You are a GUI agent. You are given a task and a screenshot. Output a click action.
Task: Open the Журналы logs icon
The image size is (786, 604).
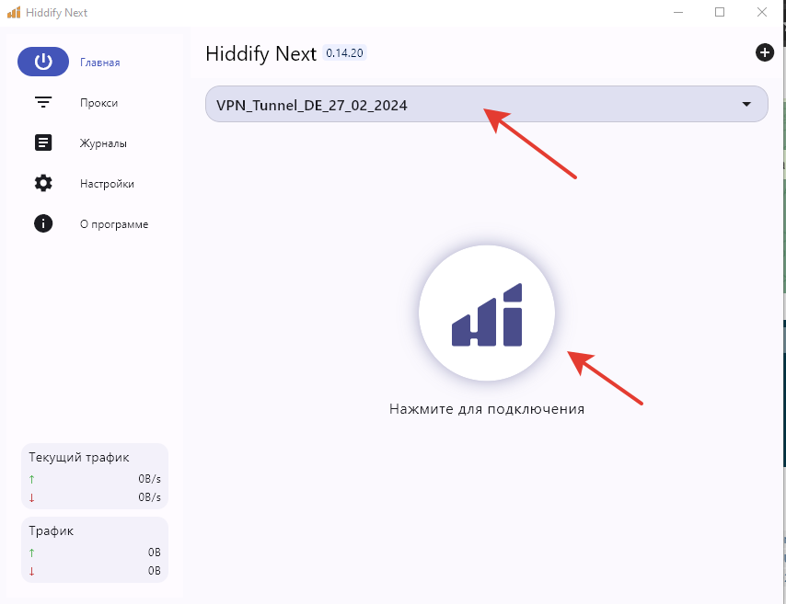43,142
